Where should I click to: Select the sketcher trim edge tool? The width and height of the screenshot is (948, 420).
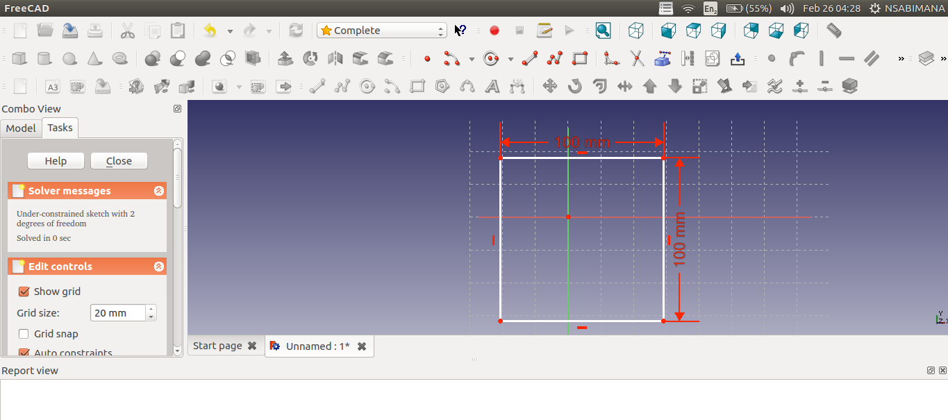click(637, 58)
